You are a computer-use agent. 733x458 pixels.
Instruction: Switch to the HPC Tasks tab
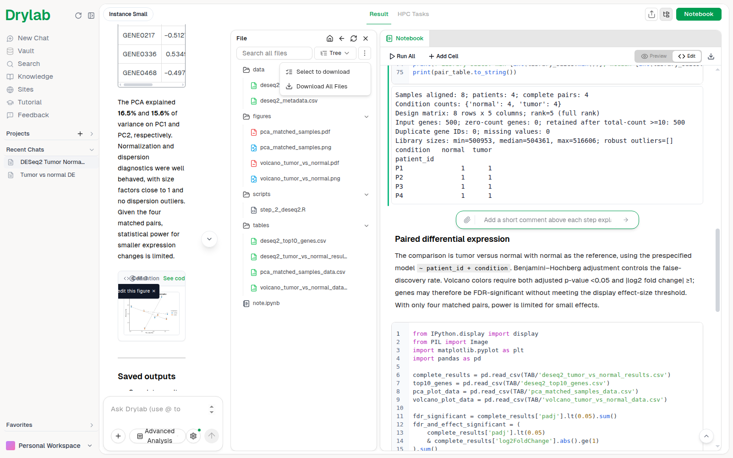(x=413, y=14)
